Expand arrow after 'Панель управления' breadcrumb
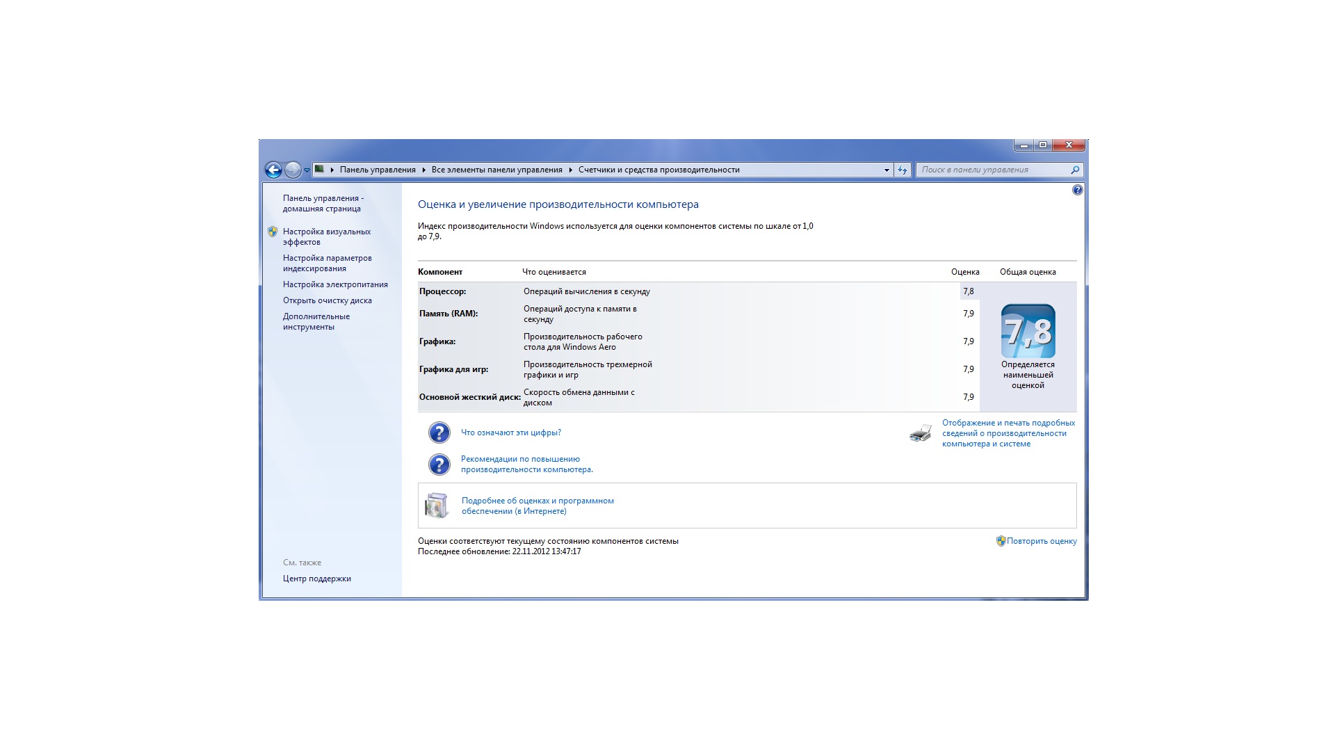The width and height of the screenshot is (1335, 751). click(x=423, y=170)
